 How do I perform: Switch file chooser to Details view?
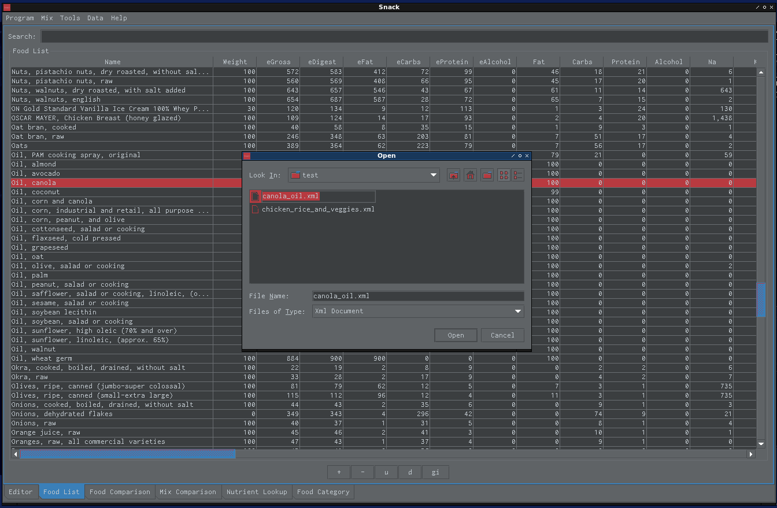517,175
